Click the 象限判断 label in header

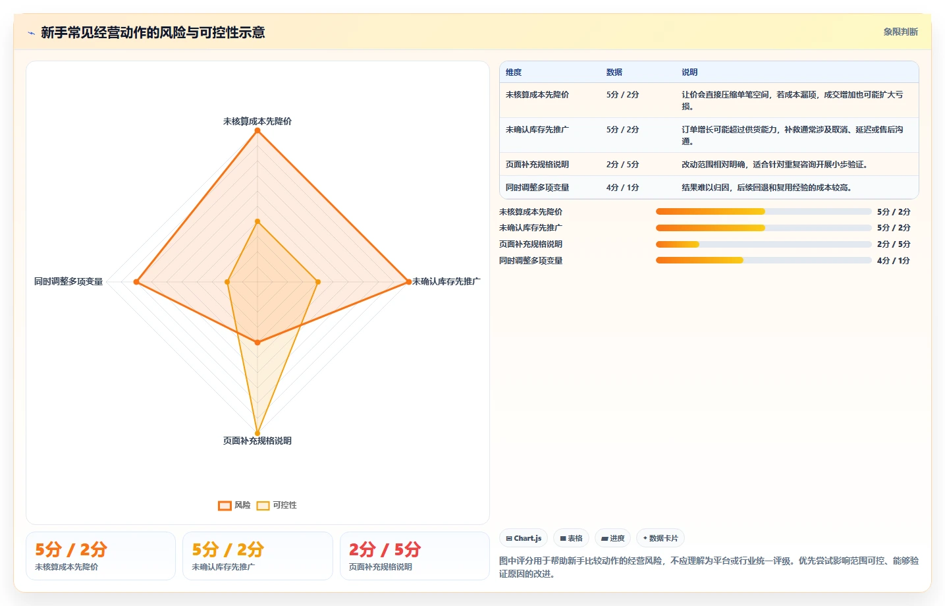pyautogui.click(x=900, y=32)
